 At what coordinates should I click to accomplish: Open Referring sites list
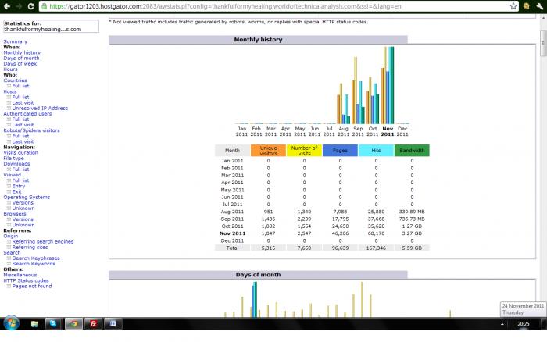coord(30,248)
